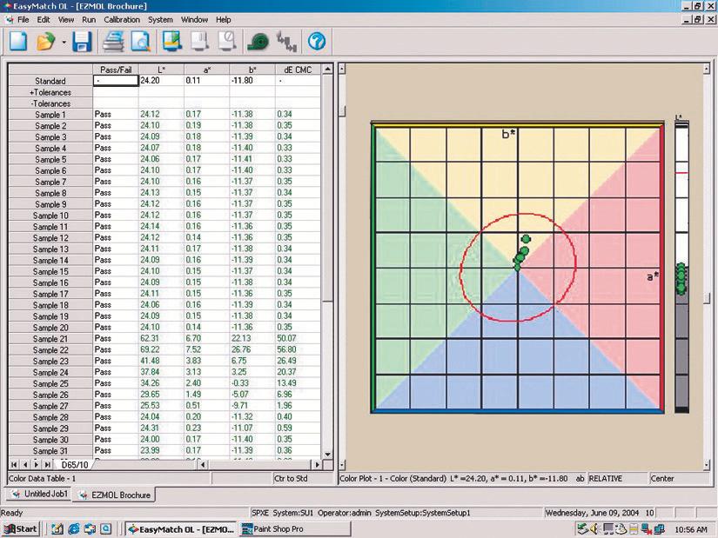
Task: Expand the Open folder dropdown arrow
Action: pyautogui.click(x=62, y=42)
